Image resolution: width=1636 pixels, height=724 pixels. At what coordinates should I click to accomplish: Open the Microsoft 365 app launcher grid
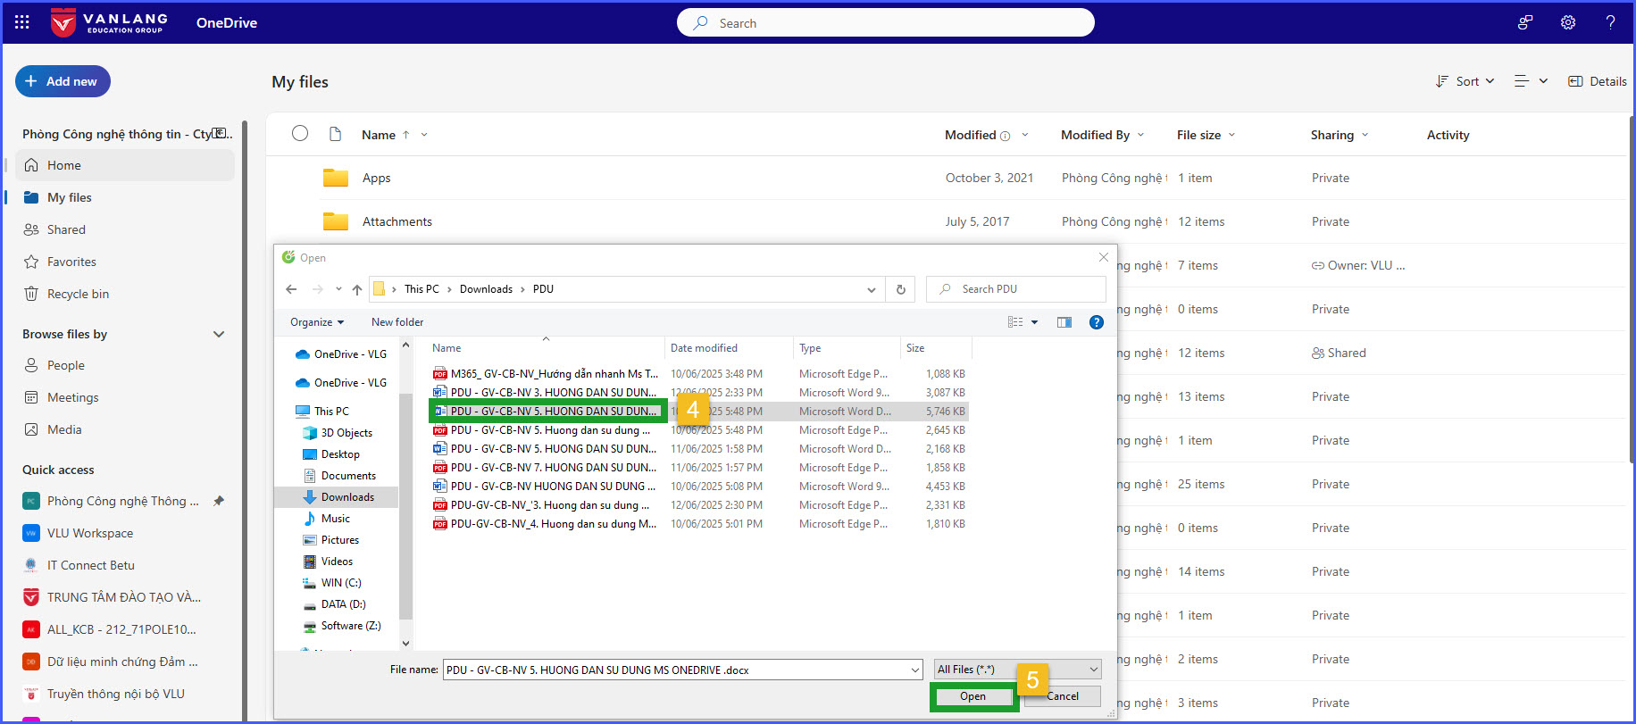(22, 22)
